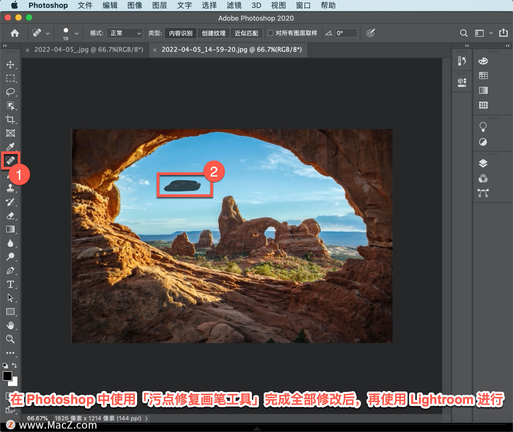Open the 窗口 menu

click(303, 5)
